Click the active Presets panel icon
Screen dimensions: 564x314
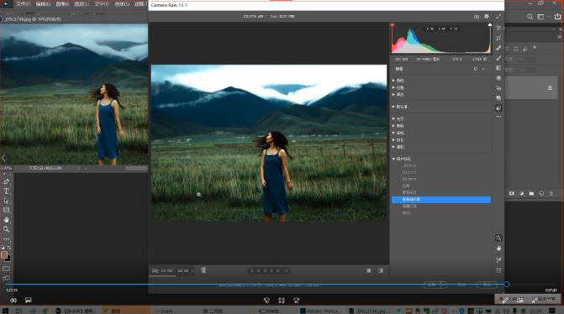[x=498, y=107]
